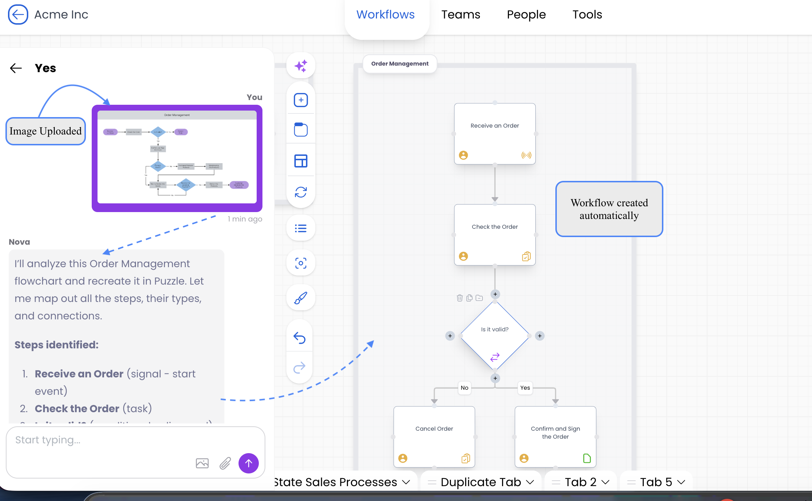The height and width of the screenshot is (501, 812).
Task: Select the layout grid tool icon
Action: click(301, 161)
